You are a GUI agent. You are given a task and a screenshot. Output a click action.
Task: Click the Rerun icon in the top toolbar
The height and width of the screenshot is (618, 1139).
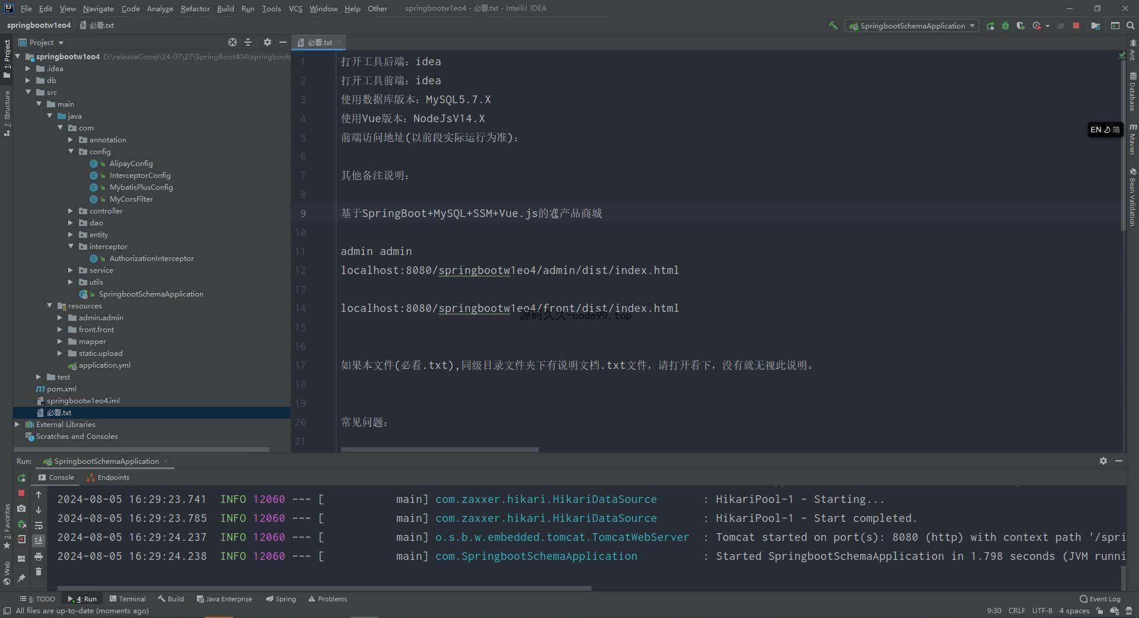[x=990, y=26]
